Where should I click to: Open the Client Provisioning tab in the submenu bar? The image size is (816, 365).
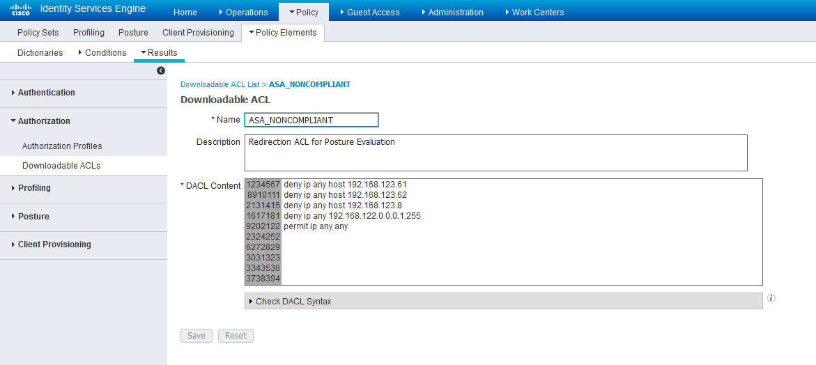tap(198, 32)
